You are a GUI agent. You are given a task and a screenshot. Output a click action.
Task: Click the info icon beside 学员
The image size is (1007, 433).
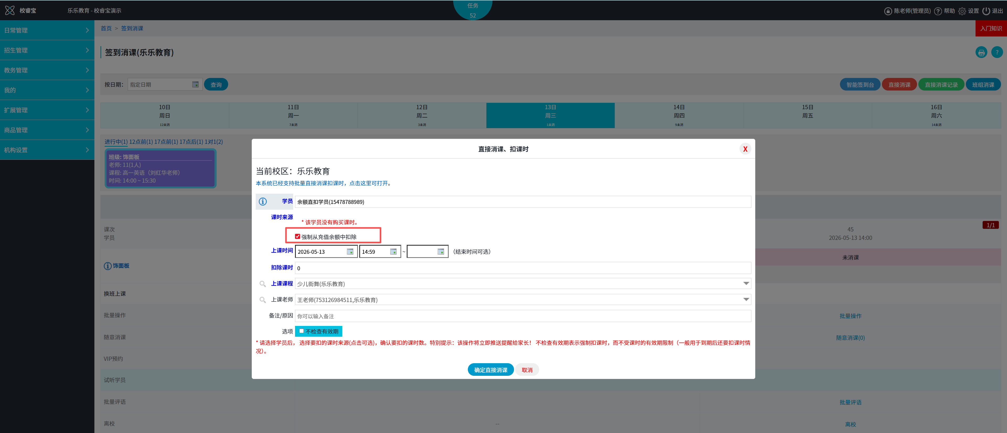(x=263, y=202)
